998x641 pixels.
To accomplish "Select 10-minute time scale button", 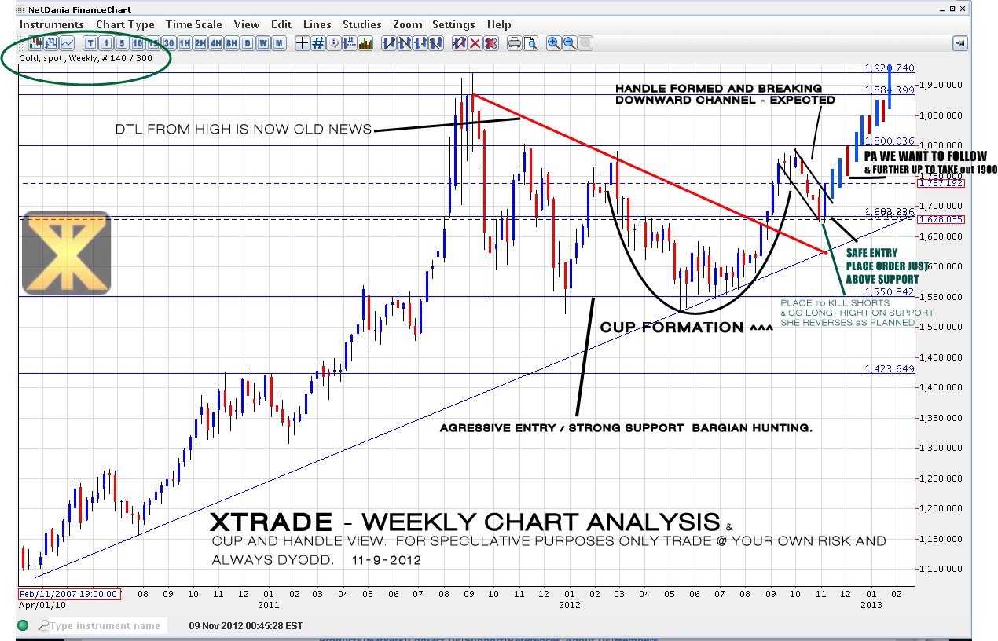I will coord(137,43).
